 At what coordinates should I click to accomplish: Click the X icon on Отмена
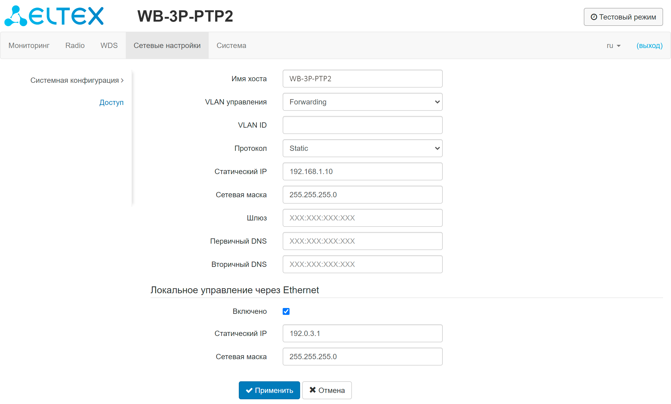312,390
